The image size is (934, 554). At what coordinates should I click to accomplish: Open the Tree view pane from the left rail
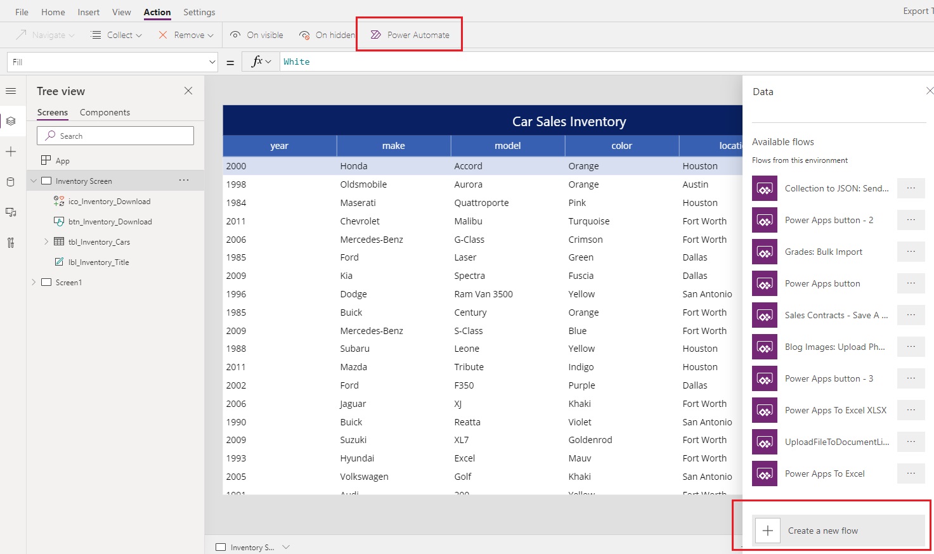[11, 120]
